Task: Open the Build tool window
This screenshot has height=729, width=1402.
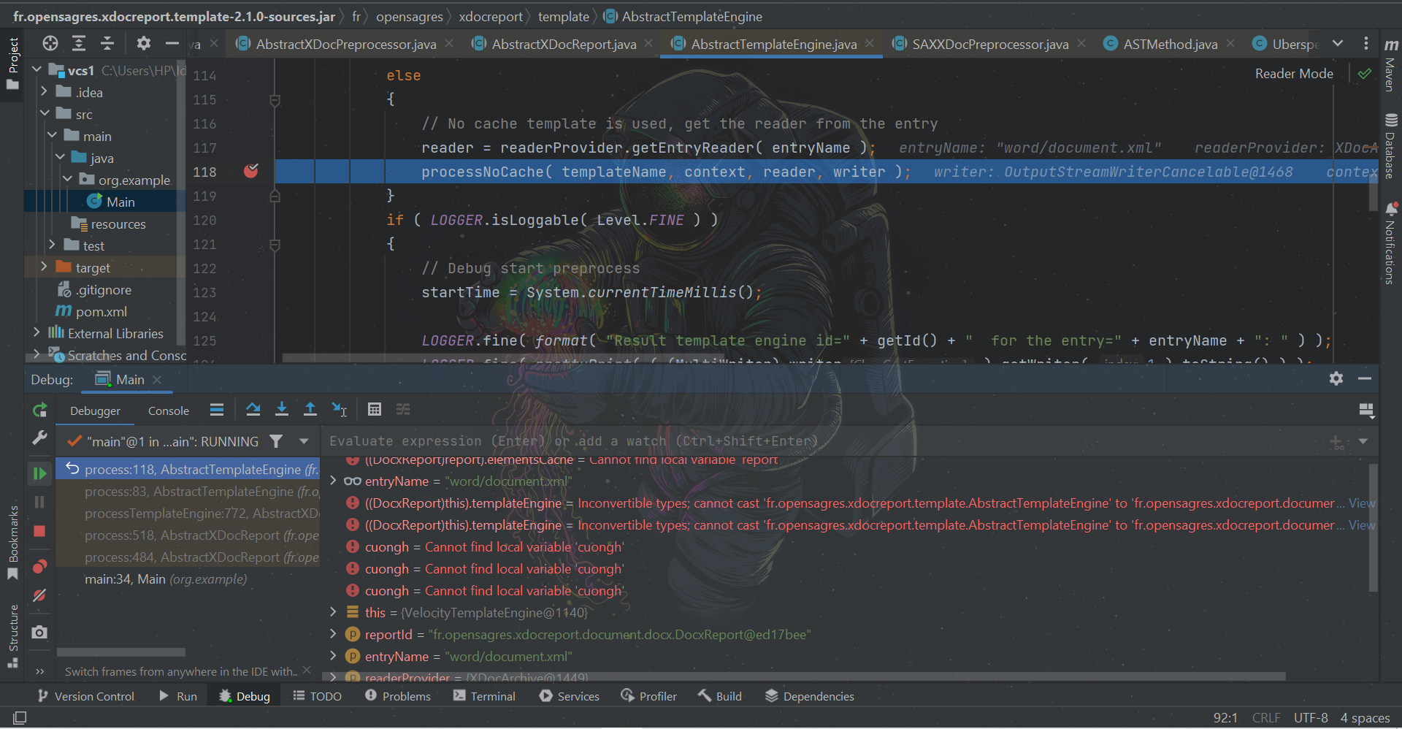Action: (x=720, y=696)
